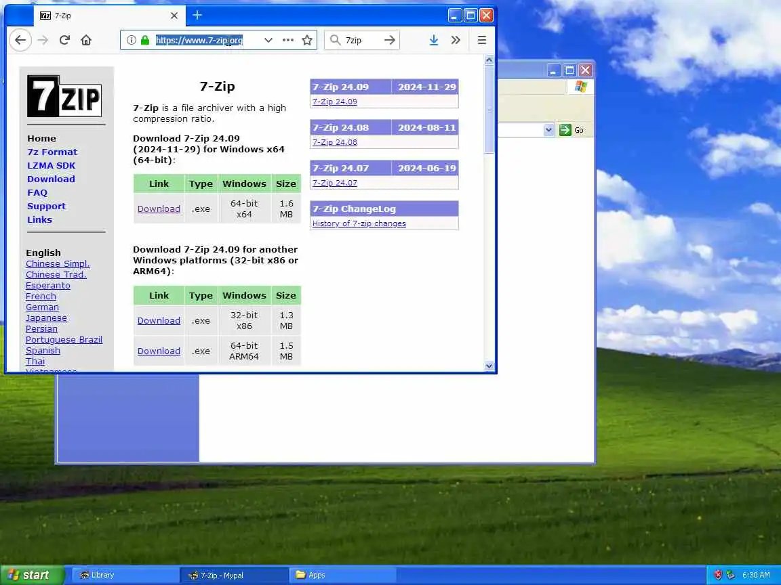Switch to the Library taskbar window

click(125, 575)
